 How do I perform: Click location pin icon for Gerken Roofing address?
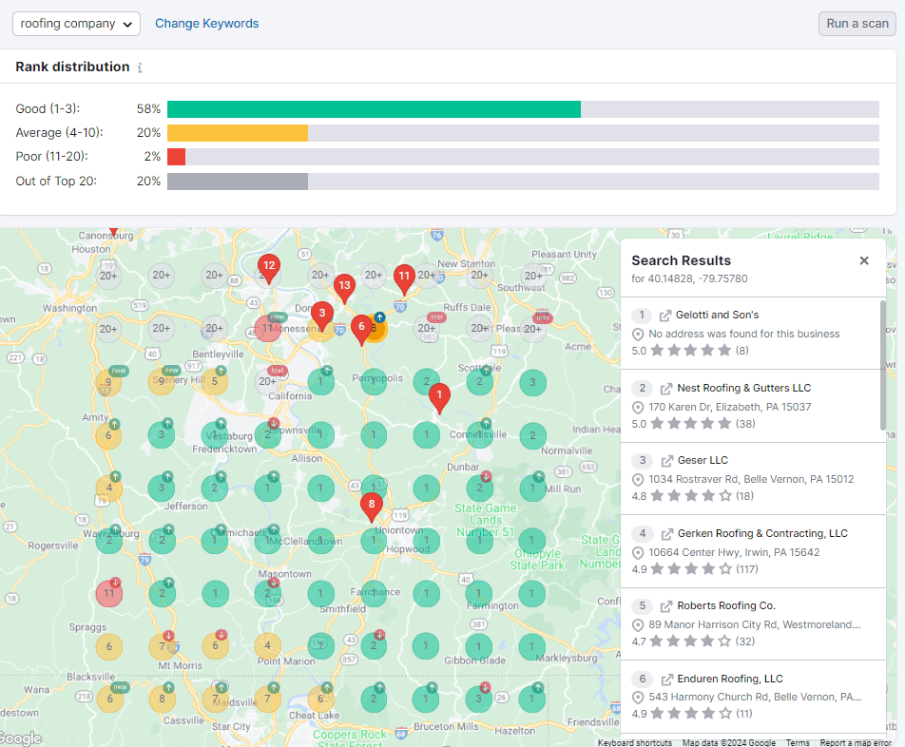(638, 553)
